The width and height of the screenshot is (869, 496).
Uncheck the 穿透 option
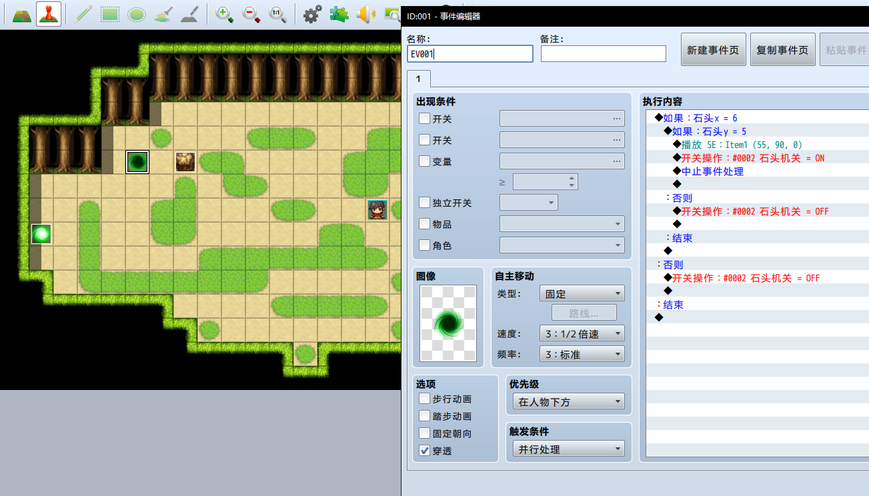pyautogui.click(x=424, y=451)
